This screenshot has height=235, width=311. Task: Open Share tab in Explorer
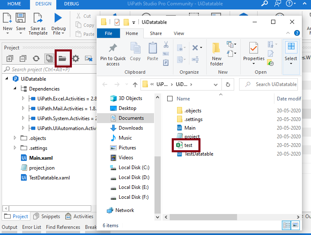coord(156,33)
